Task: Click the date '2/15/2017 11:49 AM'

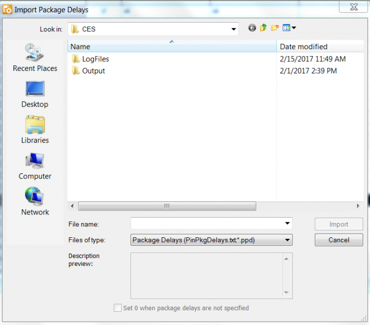Action: pyautogui.click(x=313, y=59)
